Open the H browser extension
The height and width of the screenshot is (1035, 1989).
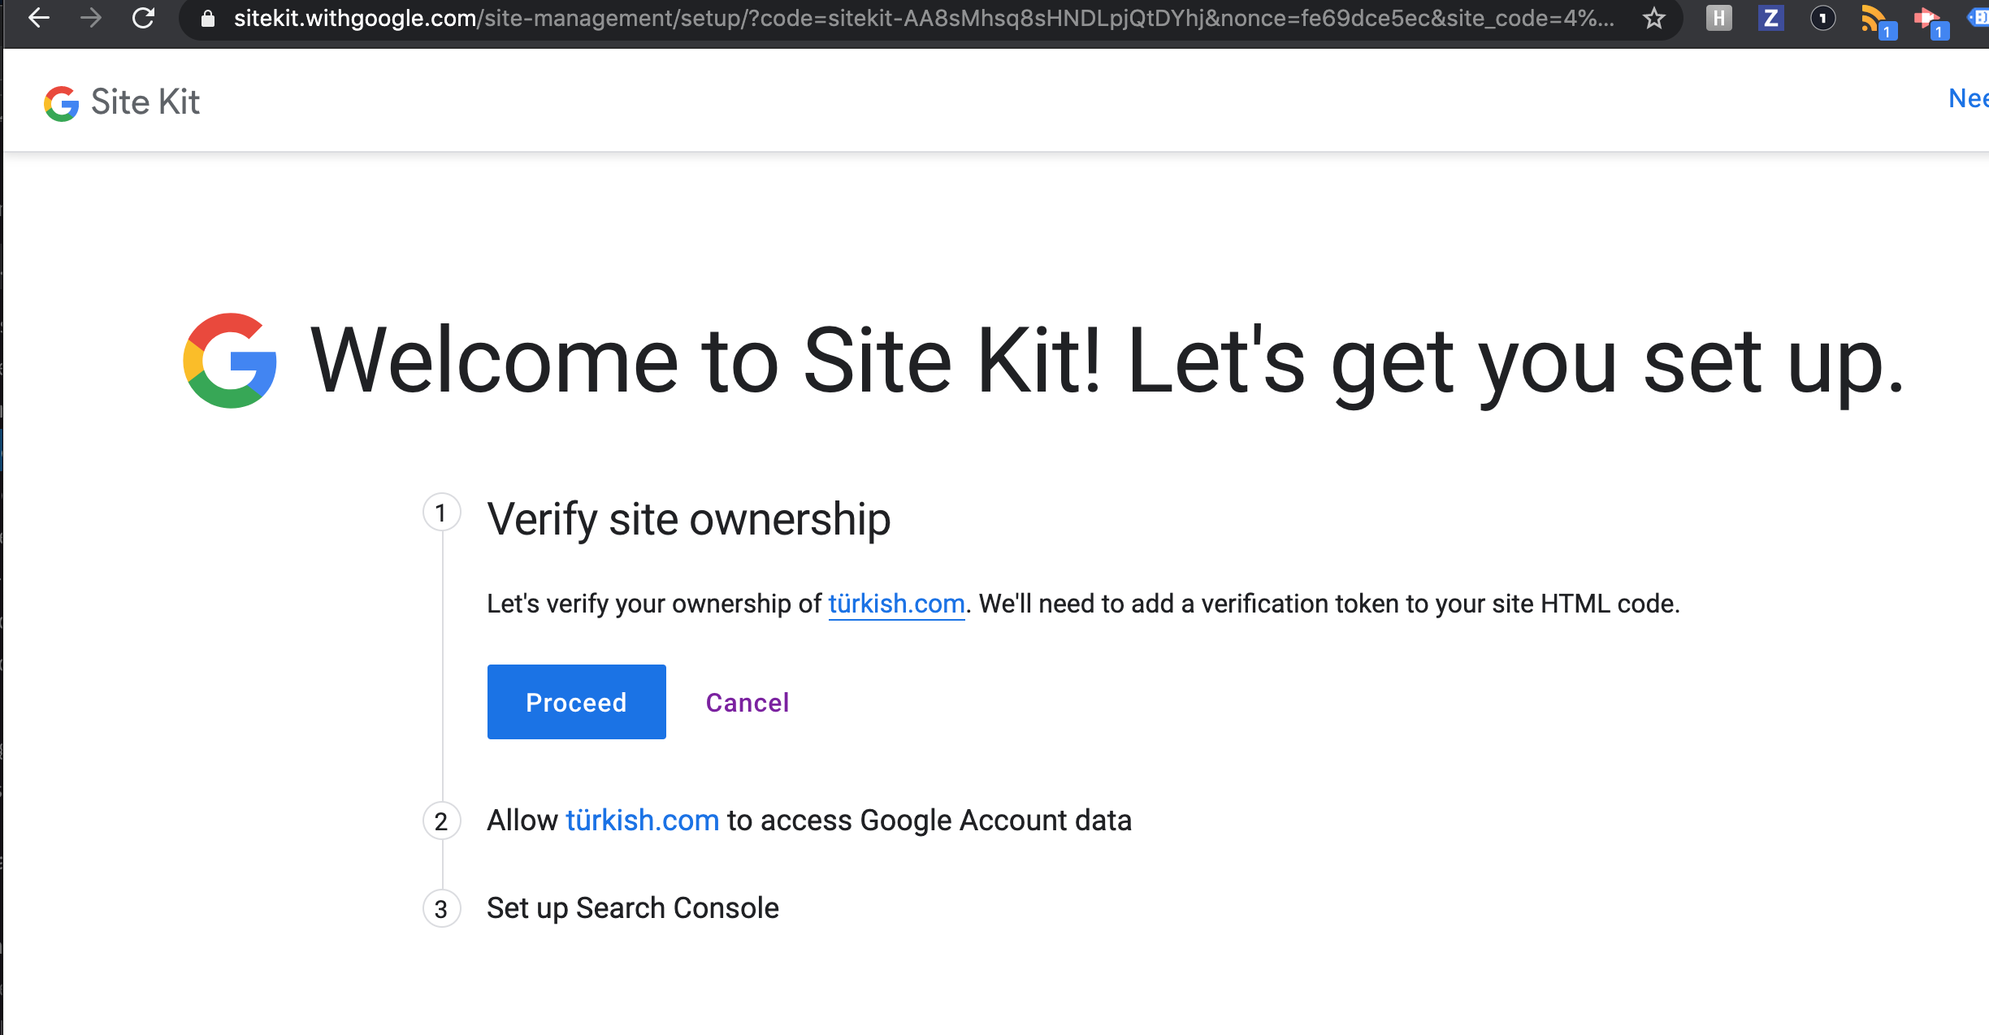[1718, 18]
